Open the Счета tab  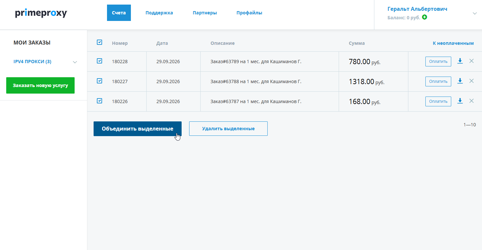pos(119,13)
